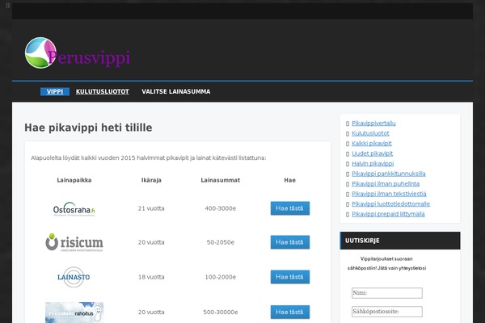Open Pikavippi ilman tekstiviestiä link
This screenshot has height=323, width=485.
(389, 194)
